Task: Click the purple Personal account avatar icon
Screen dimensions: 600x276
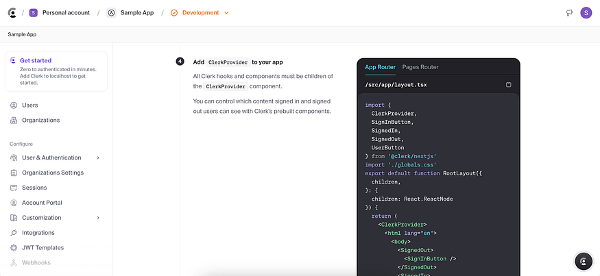Action: click(x=34, y=13)
